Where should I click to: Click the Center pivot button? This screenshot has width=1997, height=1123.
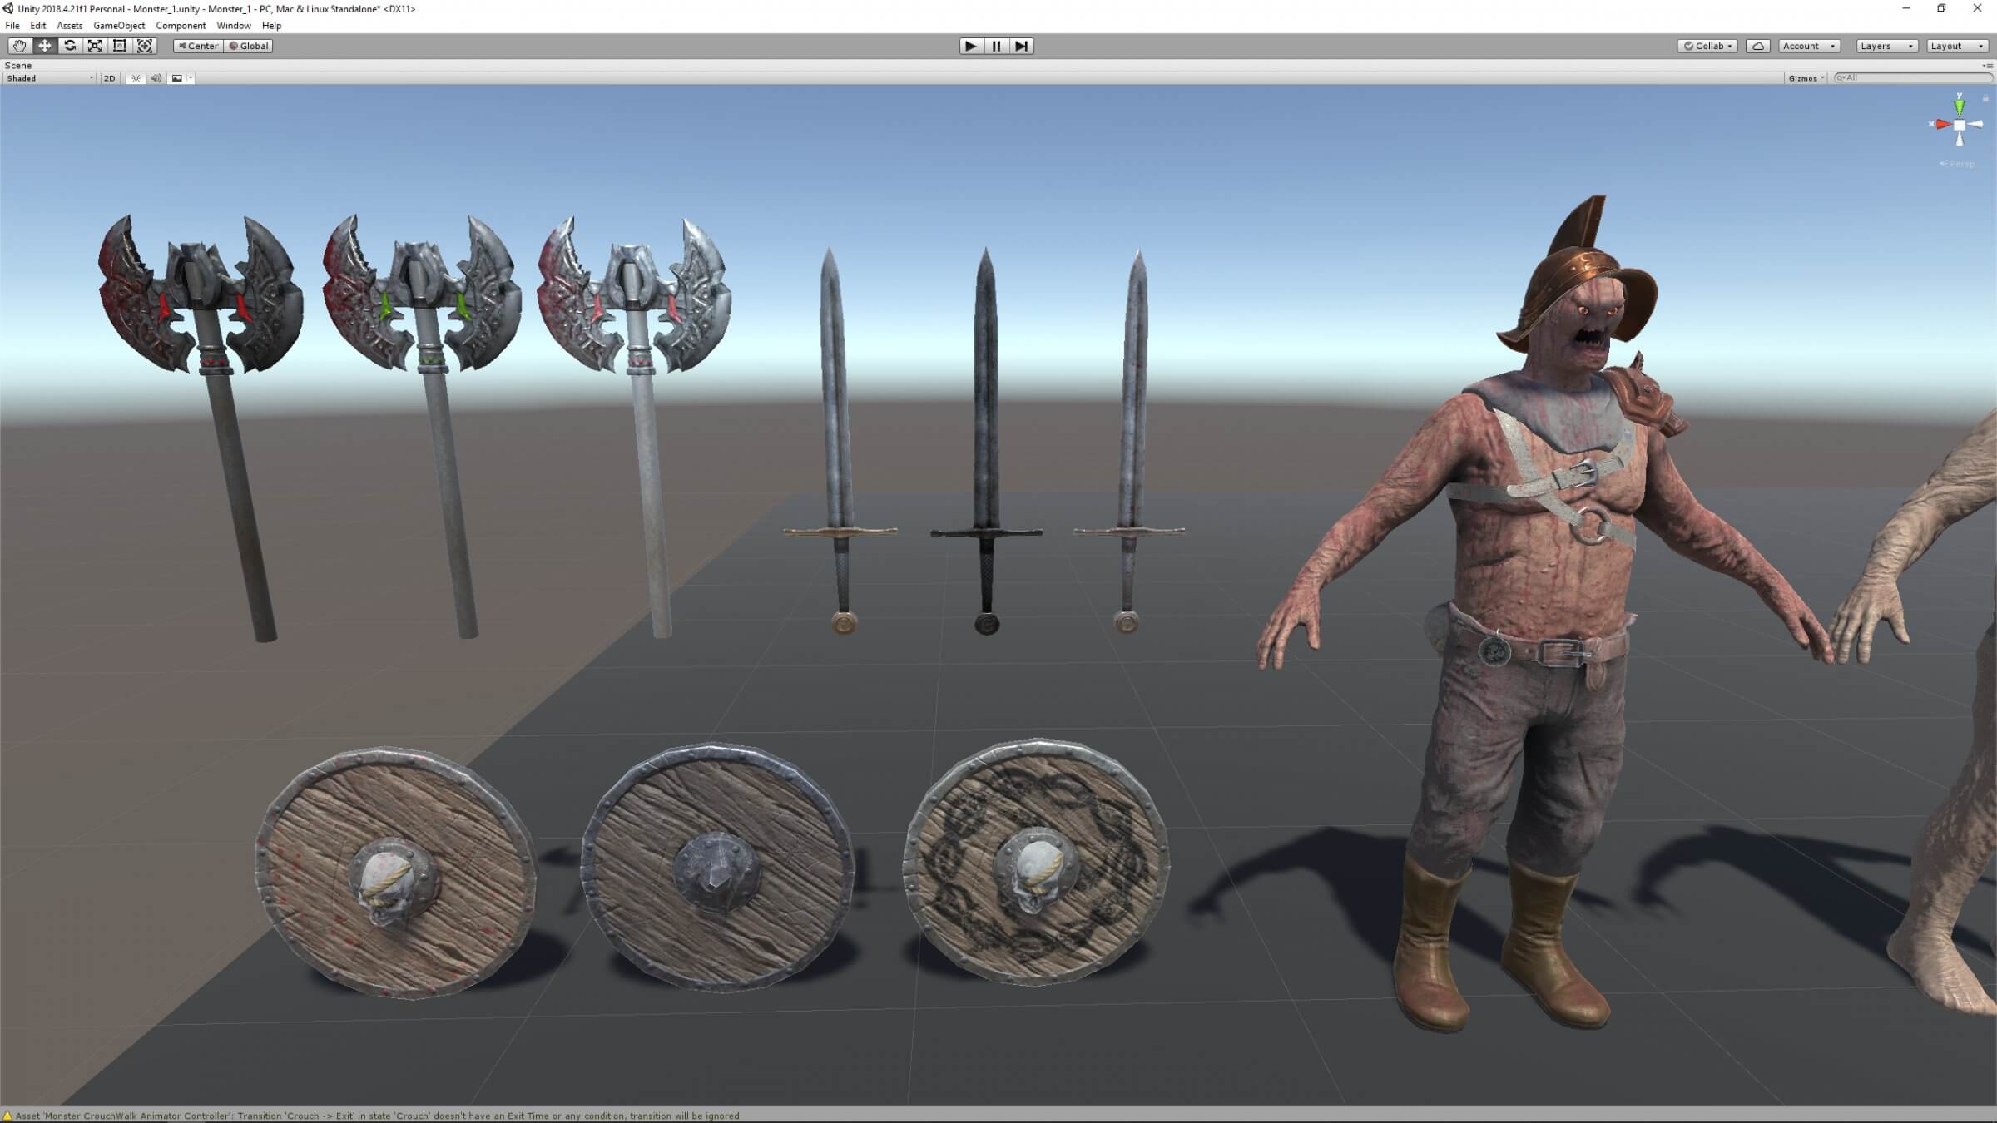[x=198, y=46]
